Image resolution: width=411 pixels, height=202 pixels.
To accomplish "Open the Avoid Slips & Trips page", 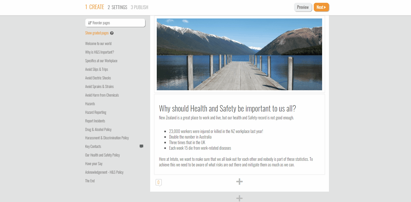I will pos(96,70).
